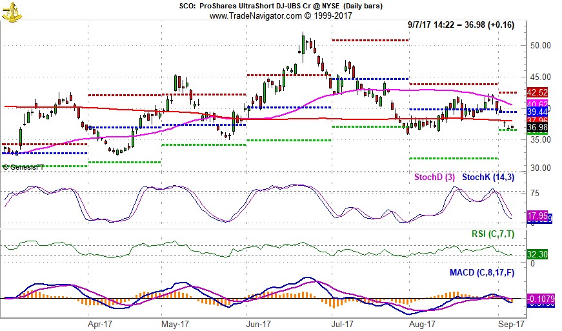Screen dimensions: 562x331
Task: Click the gold Trade Navigator logo icon
Action: 11,11
